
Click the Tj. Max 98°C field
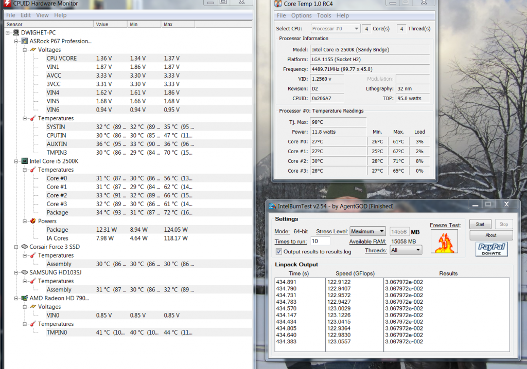[x=338, y=122]
